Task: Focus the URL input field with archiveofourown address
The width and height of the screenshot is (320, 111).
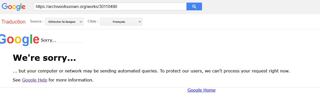Action: tap(110, 6)
